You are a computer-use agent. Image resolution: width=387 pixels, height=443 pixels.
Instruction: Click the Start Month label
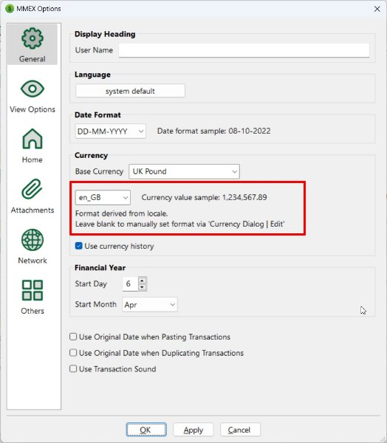coord(95,304)
